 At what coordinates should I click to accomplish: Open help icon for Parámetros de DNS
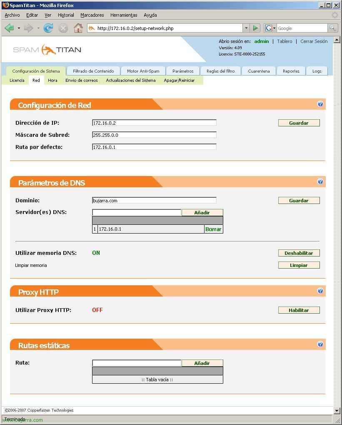pos(320,181)
